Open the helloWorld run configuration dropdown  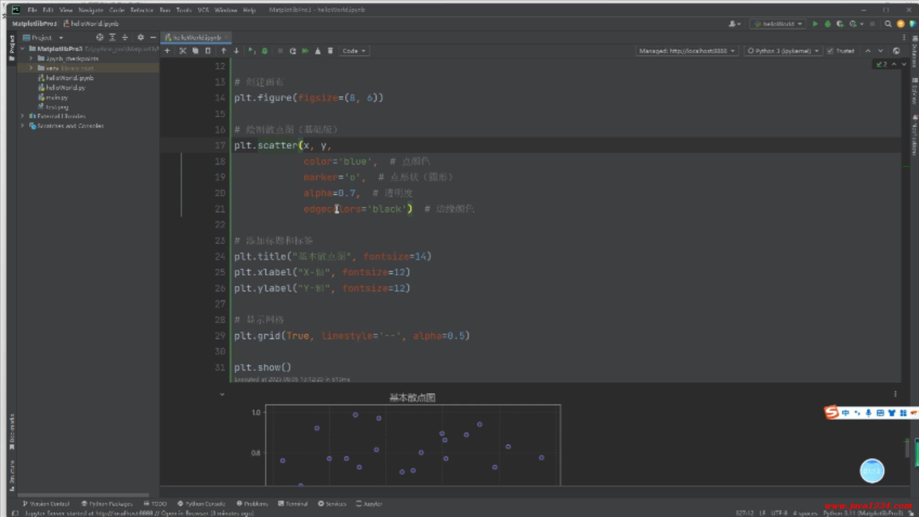coord(778,23)
